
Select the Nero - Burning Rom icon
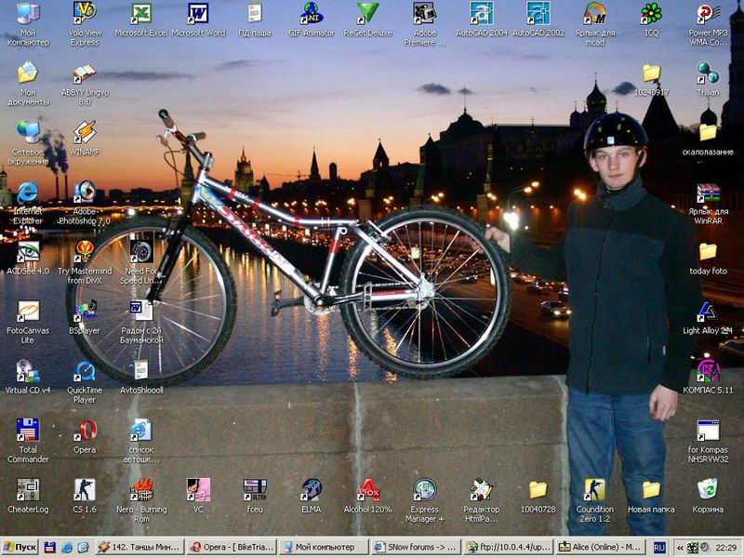pos(141,489)
